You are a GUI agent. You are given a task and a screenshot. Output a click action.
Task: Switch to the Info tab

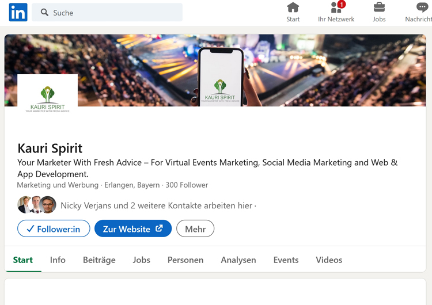click(58, 260)
